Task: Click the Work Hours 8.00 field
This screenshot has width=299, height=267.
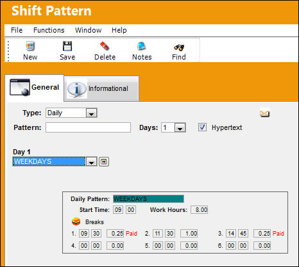Action: coord(200,210)
